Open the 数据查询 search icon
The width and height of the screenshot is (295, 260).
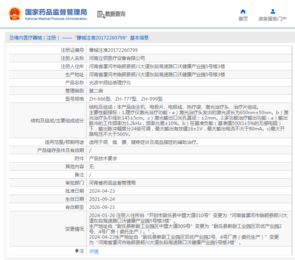(101, 14)
